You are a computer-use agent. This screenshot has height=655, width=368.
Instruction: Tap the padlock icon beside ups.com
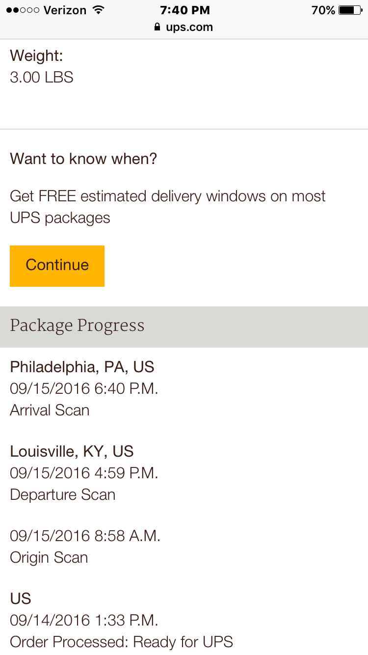click(x=157, y=27)
